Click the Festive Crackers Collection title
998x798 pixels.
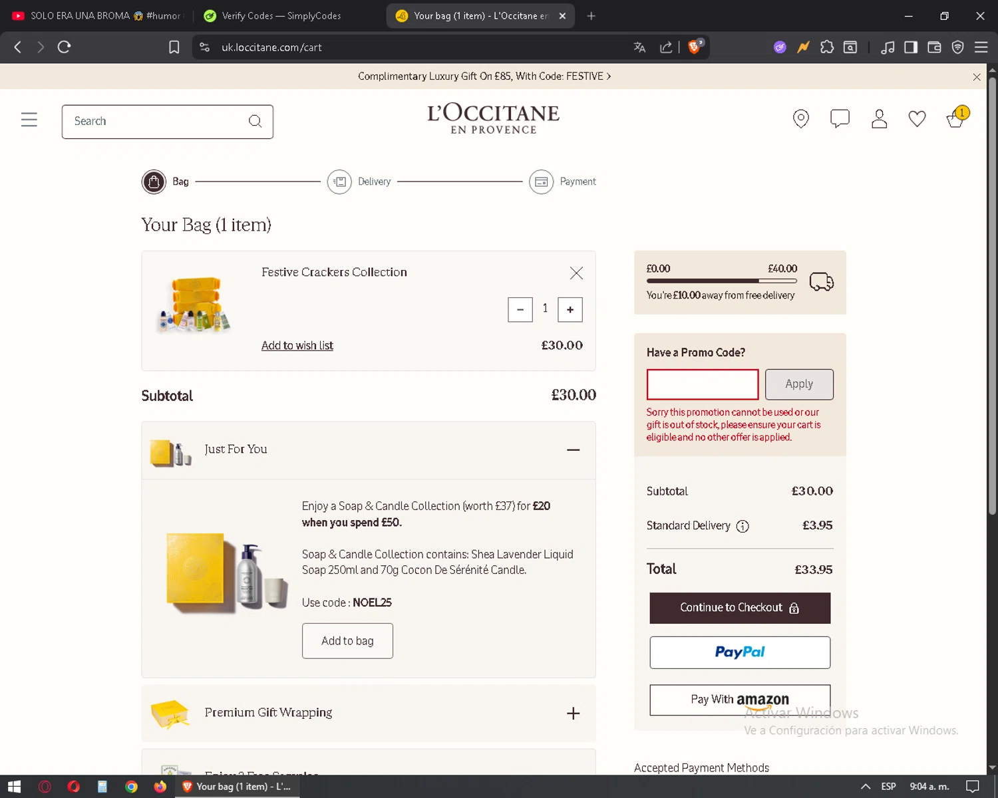click(334, 272)
